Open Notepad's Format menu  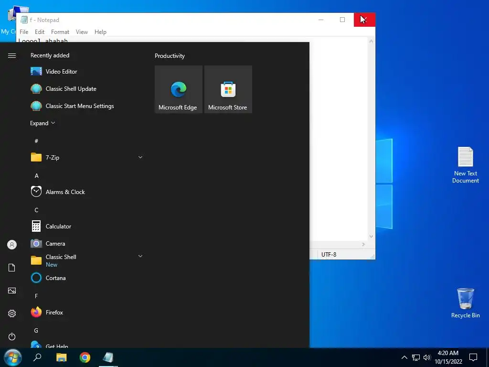[60, 32]
